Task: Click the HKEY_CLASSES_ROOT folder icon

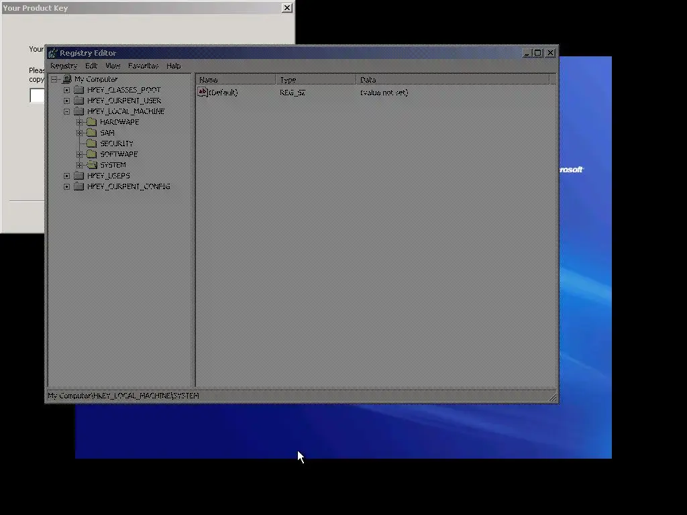Action: tap(79, 90)
